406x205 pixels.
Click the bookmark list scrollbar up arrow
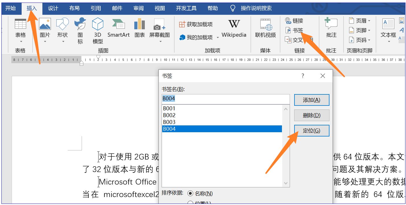(x=286, y=109)
